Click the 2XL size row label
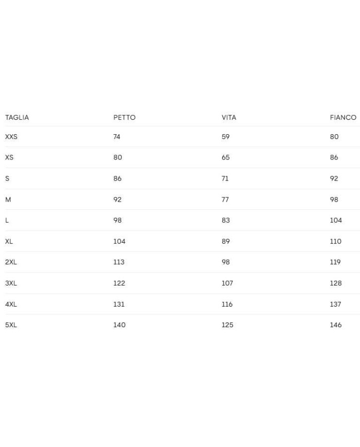 11,262
